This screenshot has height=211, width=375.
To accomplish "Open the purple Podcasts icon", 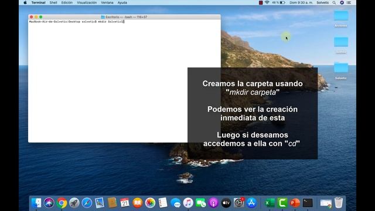I will [213, 203].
